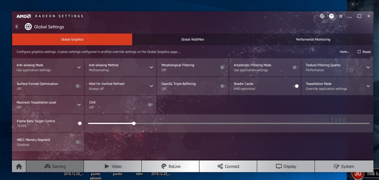Select the Global Graphics tab
Viewport: 379px width, 180px height.
pyautogui.click(x=72, y=39)
